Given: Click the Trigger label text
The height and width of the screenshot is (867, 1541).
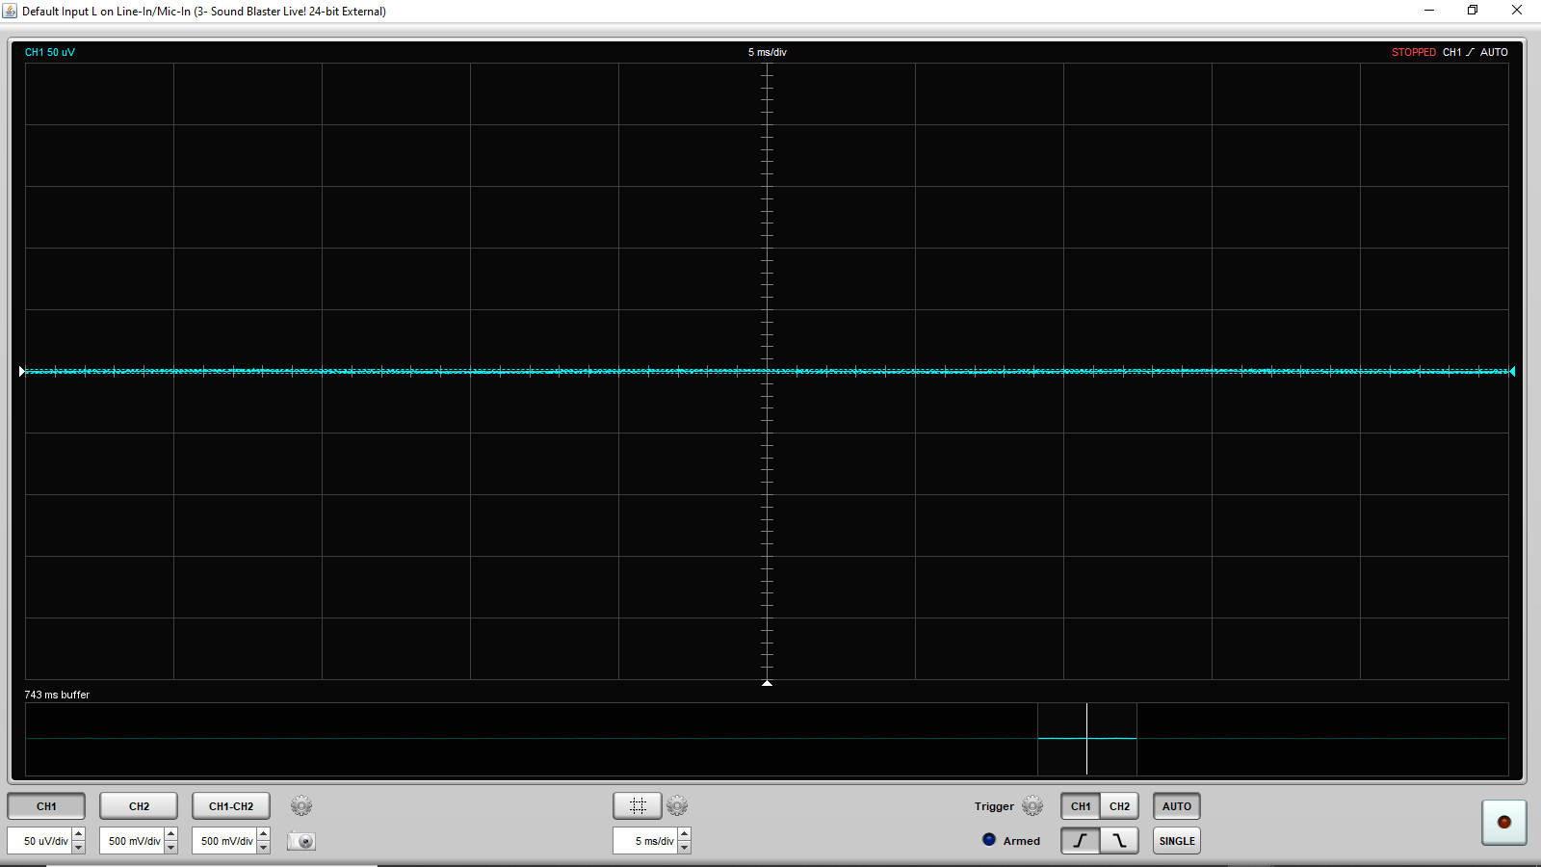Looking at the screenshot, I should pyautogui.click(x=994, y=806).
